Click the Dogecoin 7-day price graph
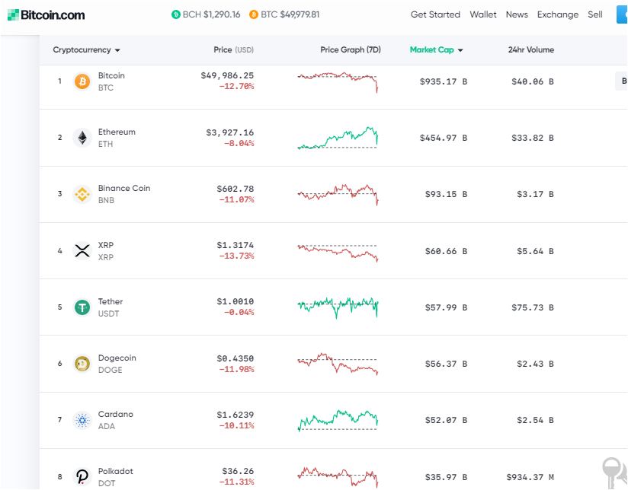The image size is (628, 490). [338, 364]
